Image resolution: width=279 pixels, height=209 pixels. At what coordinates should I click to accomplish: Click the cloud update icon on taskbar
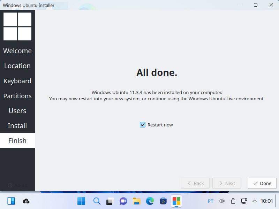pos(26,201)
